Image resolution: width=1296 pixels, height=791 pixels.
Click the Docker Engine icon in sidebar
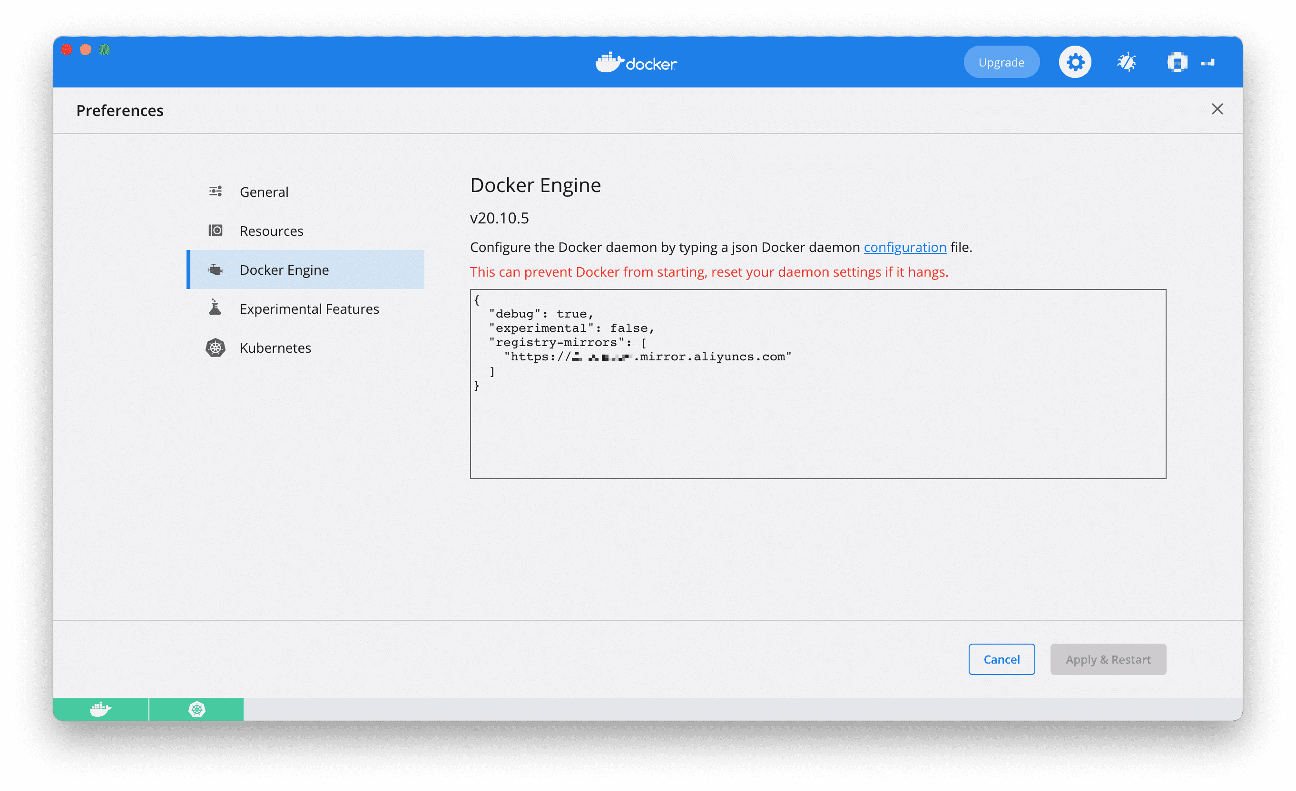tap(215, 270)
